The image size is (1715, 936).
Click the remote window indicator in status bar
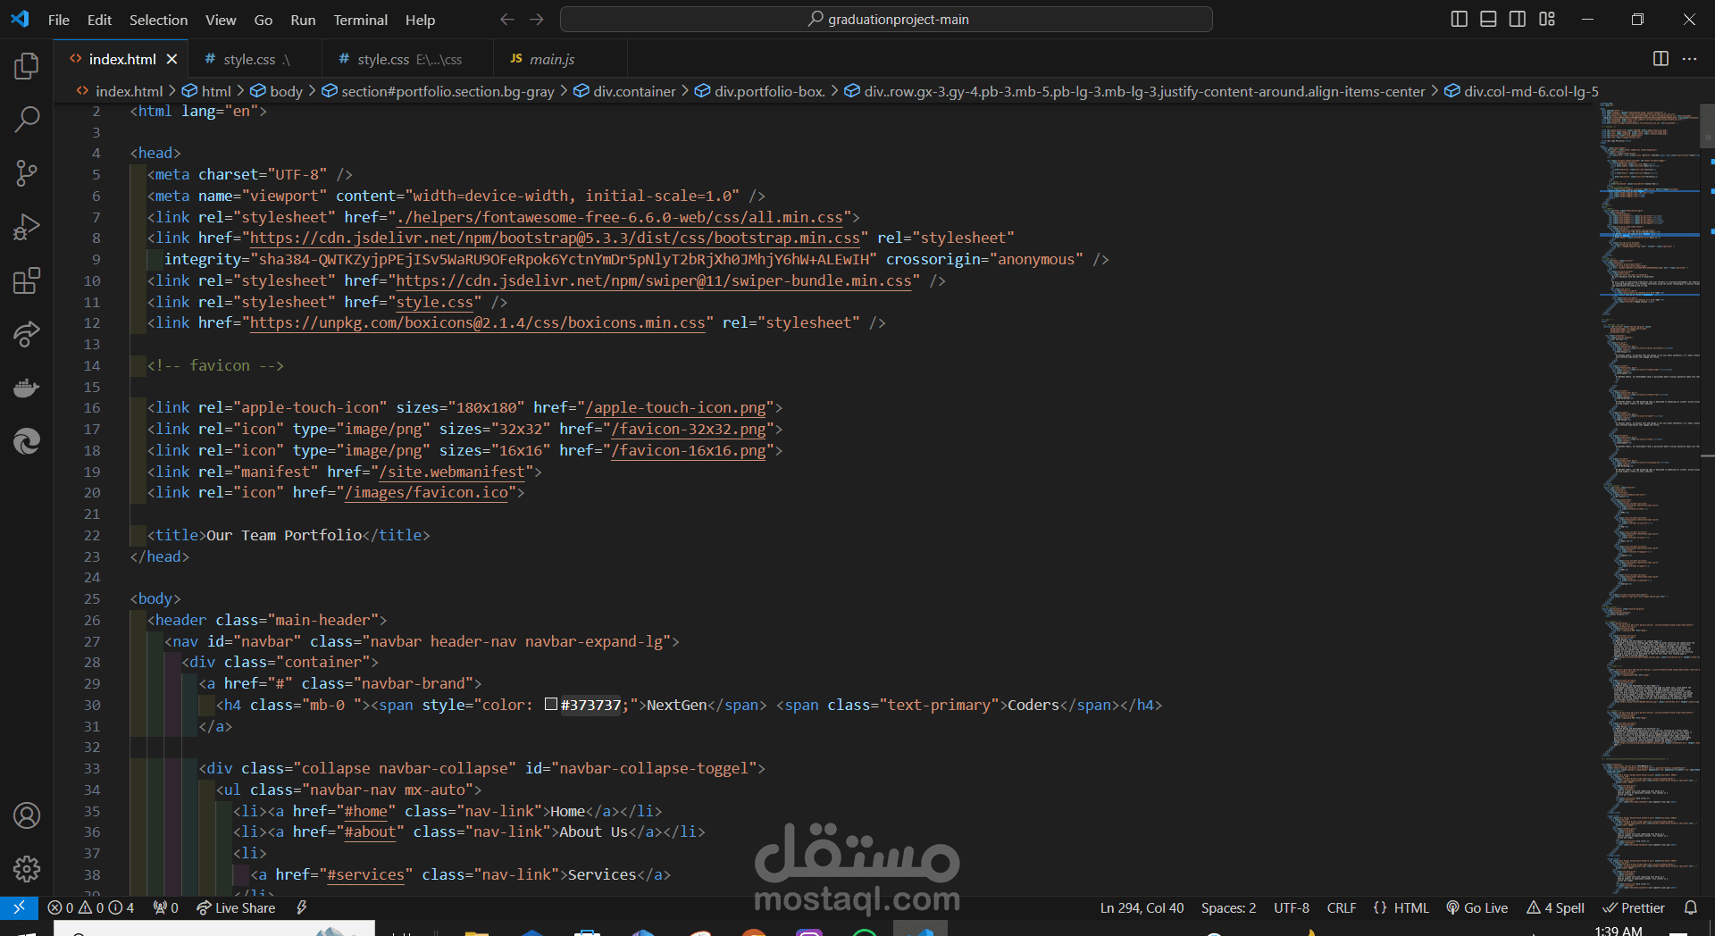point(19,907)
